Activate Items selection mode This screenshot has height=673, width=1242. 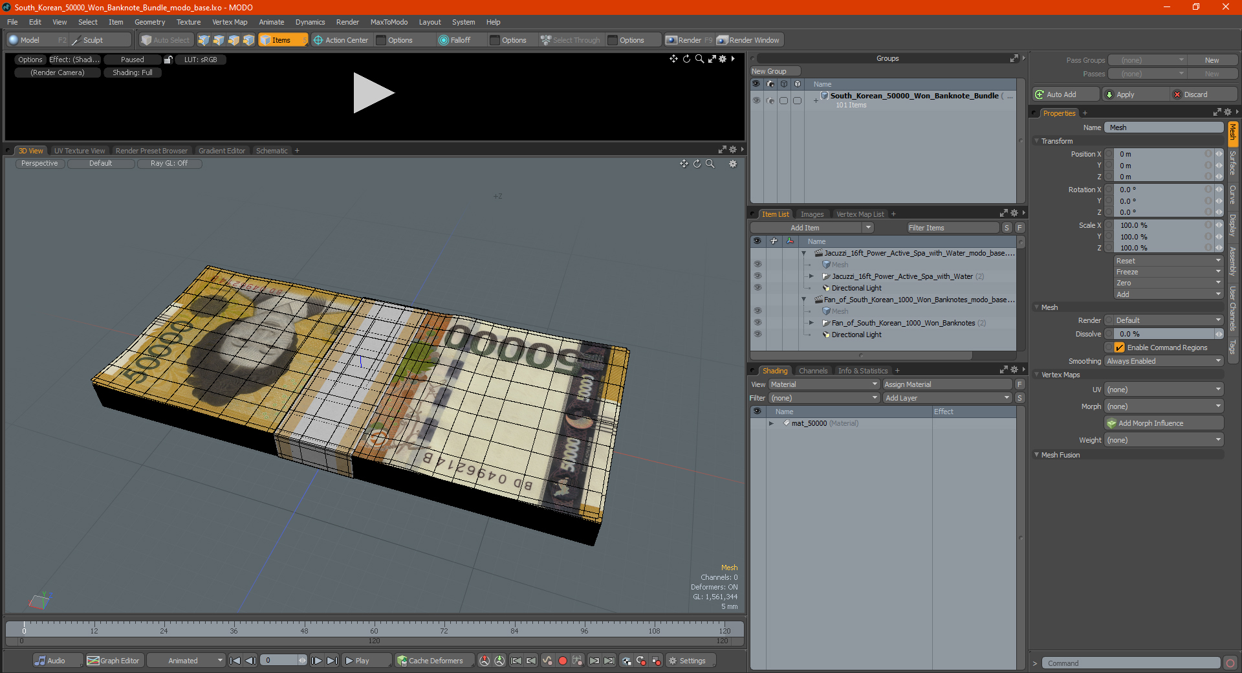point(283,40)
